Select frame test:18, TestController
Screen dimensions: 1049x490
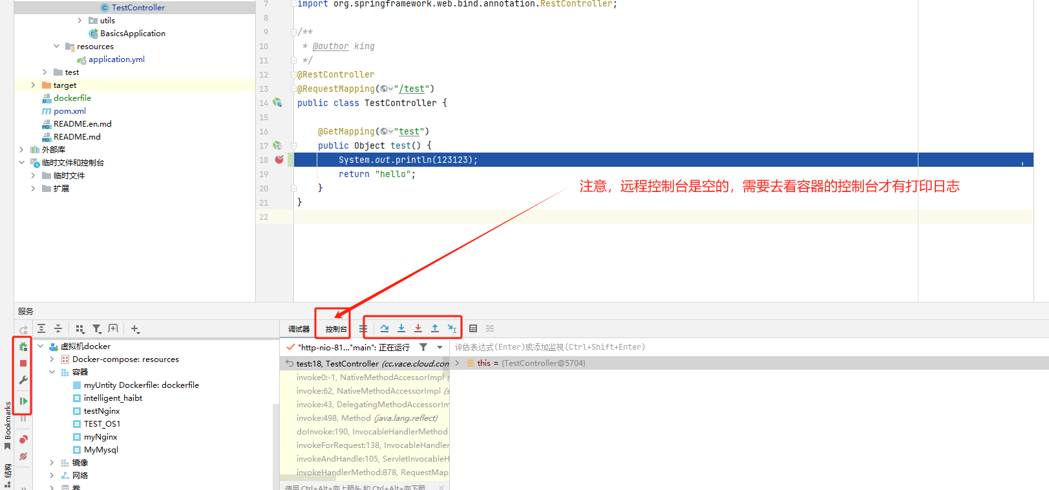click(x=365, y=363)
